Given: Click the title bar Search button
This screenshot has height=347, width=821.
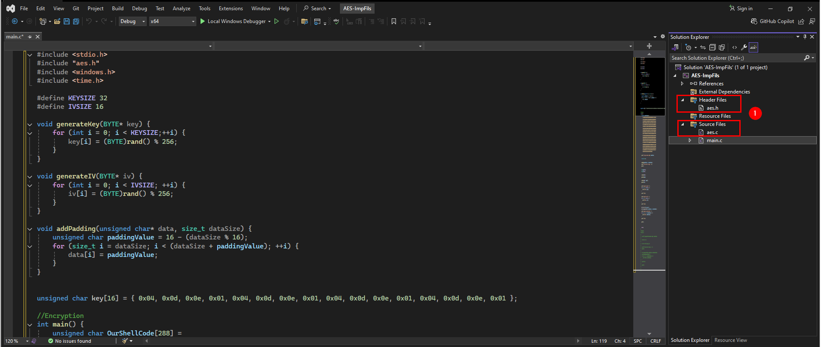Looking at the screenshot, I should [x=317, y=9].
